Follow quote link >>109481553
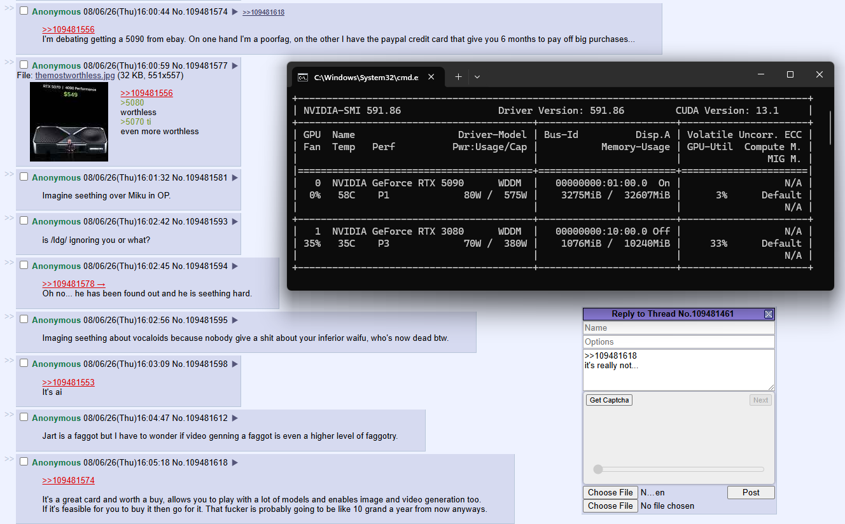 click(68, 382)
